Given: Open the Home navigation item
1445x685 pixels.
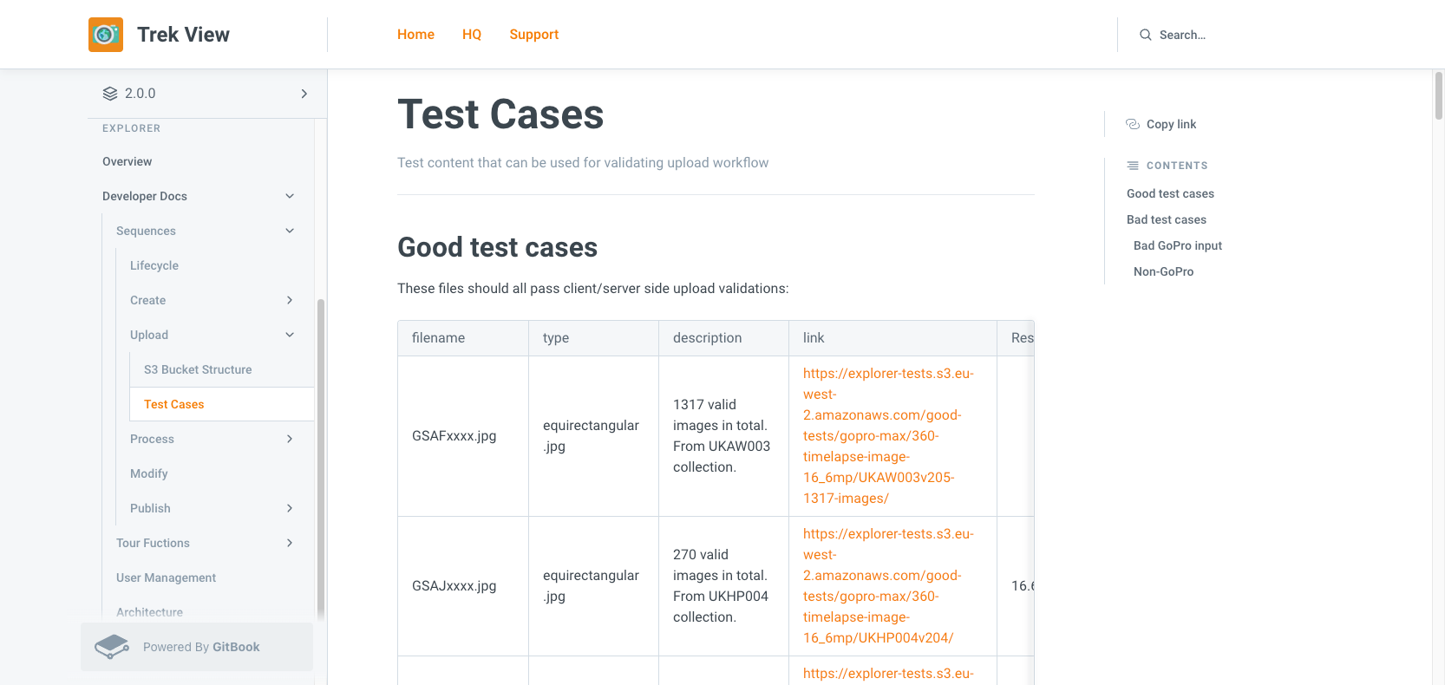Looking at the screenshot, I should tap(415, 35).
